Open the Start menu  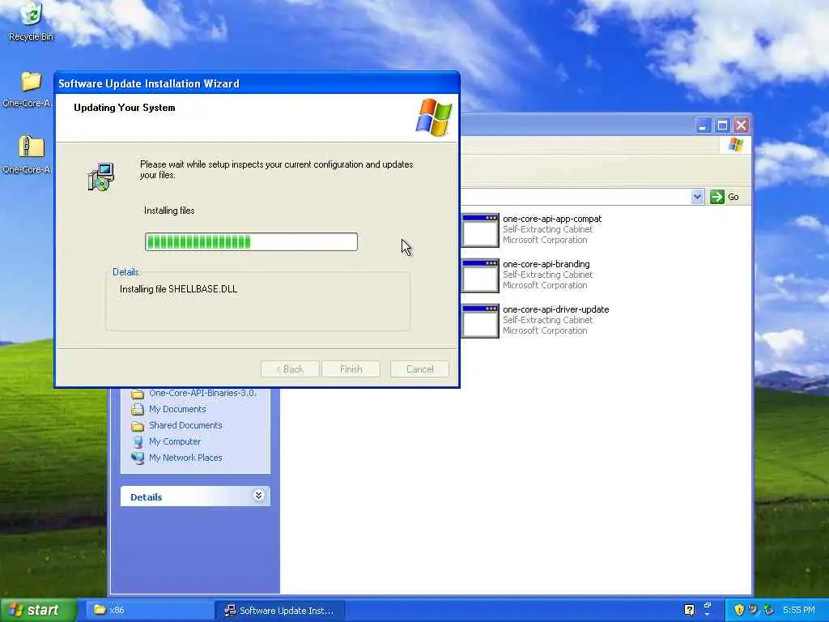tap(38, 610)
